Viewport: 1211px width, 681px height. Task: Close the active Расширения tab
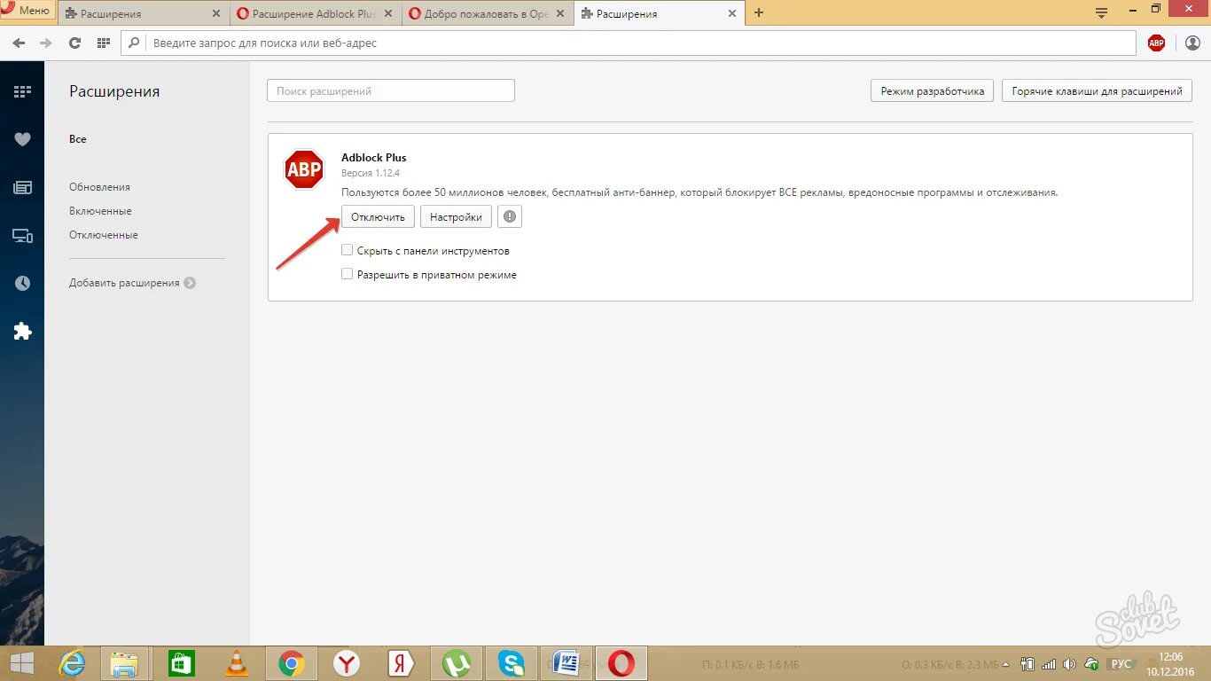(731, 14)
